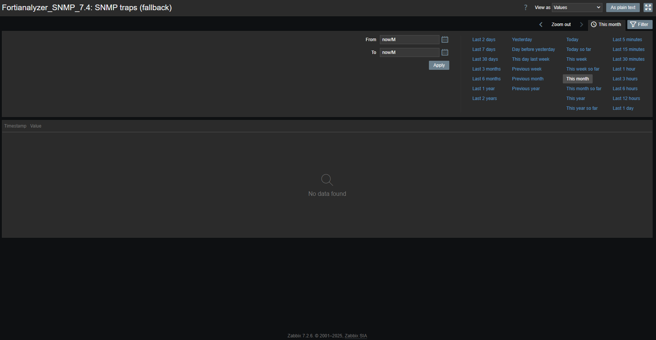Viewport: 656px width, 340px height.
Task: Select This year so far range
Action: (582, 108)
